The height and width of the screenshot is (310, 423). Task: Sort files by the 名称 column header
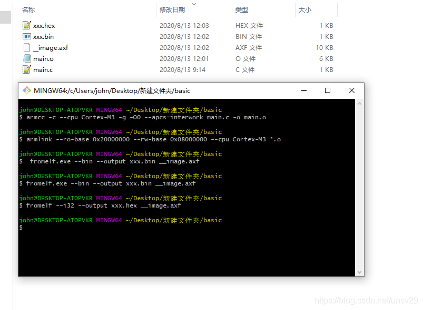pos(28,9)
